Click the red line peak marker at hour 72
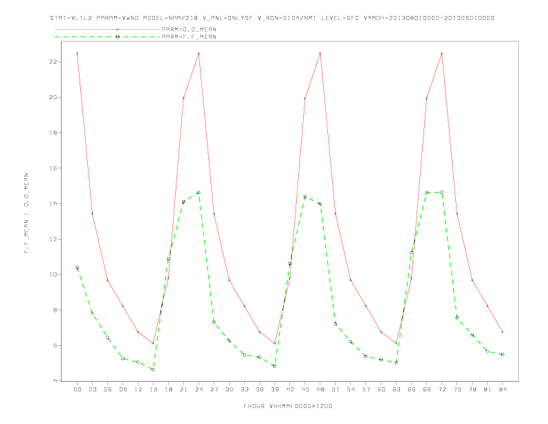 442,53
